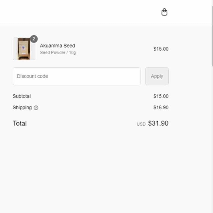213x213 pixels.
Task: Click the $15.00 product line price
Action: (161, 49)
